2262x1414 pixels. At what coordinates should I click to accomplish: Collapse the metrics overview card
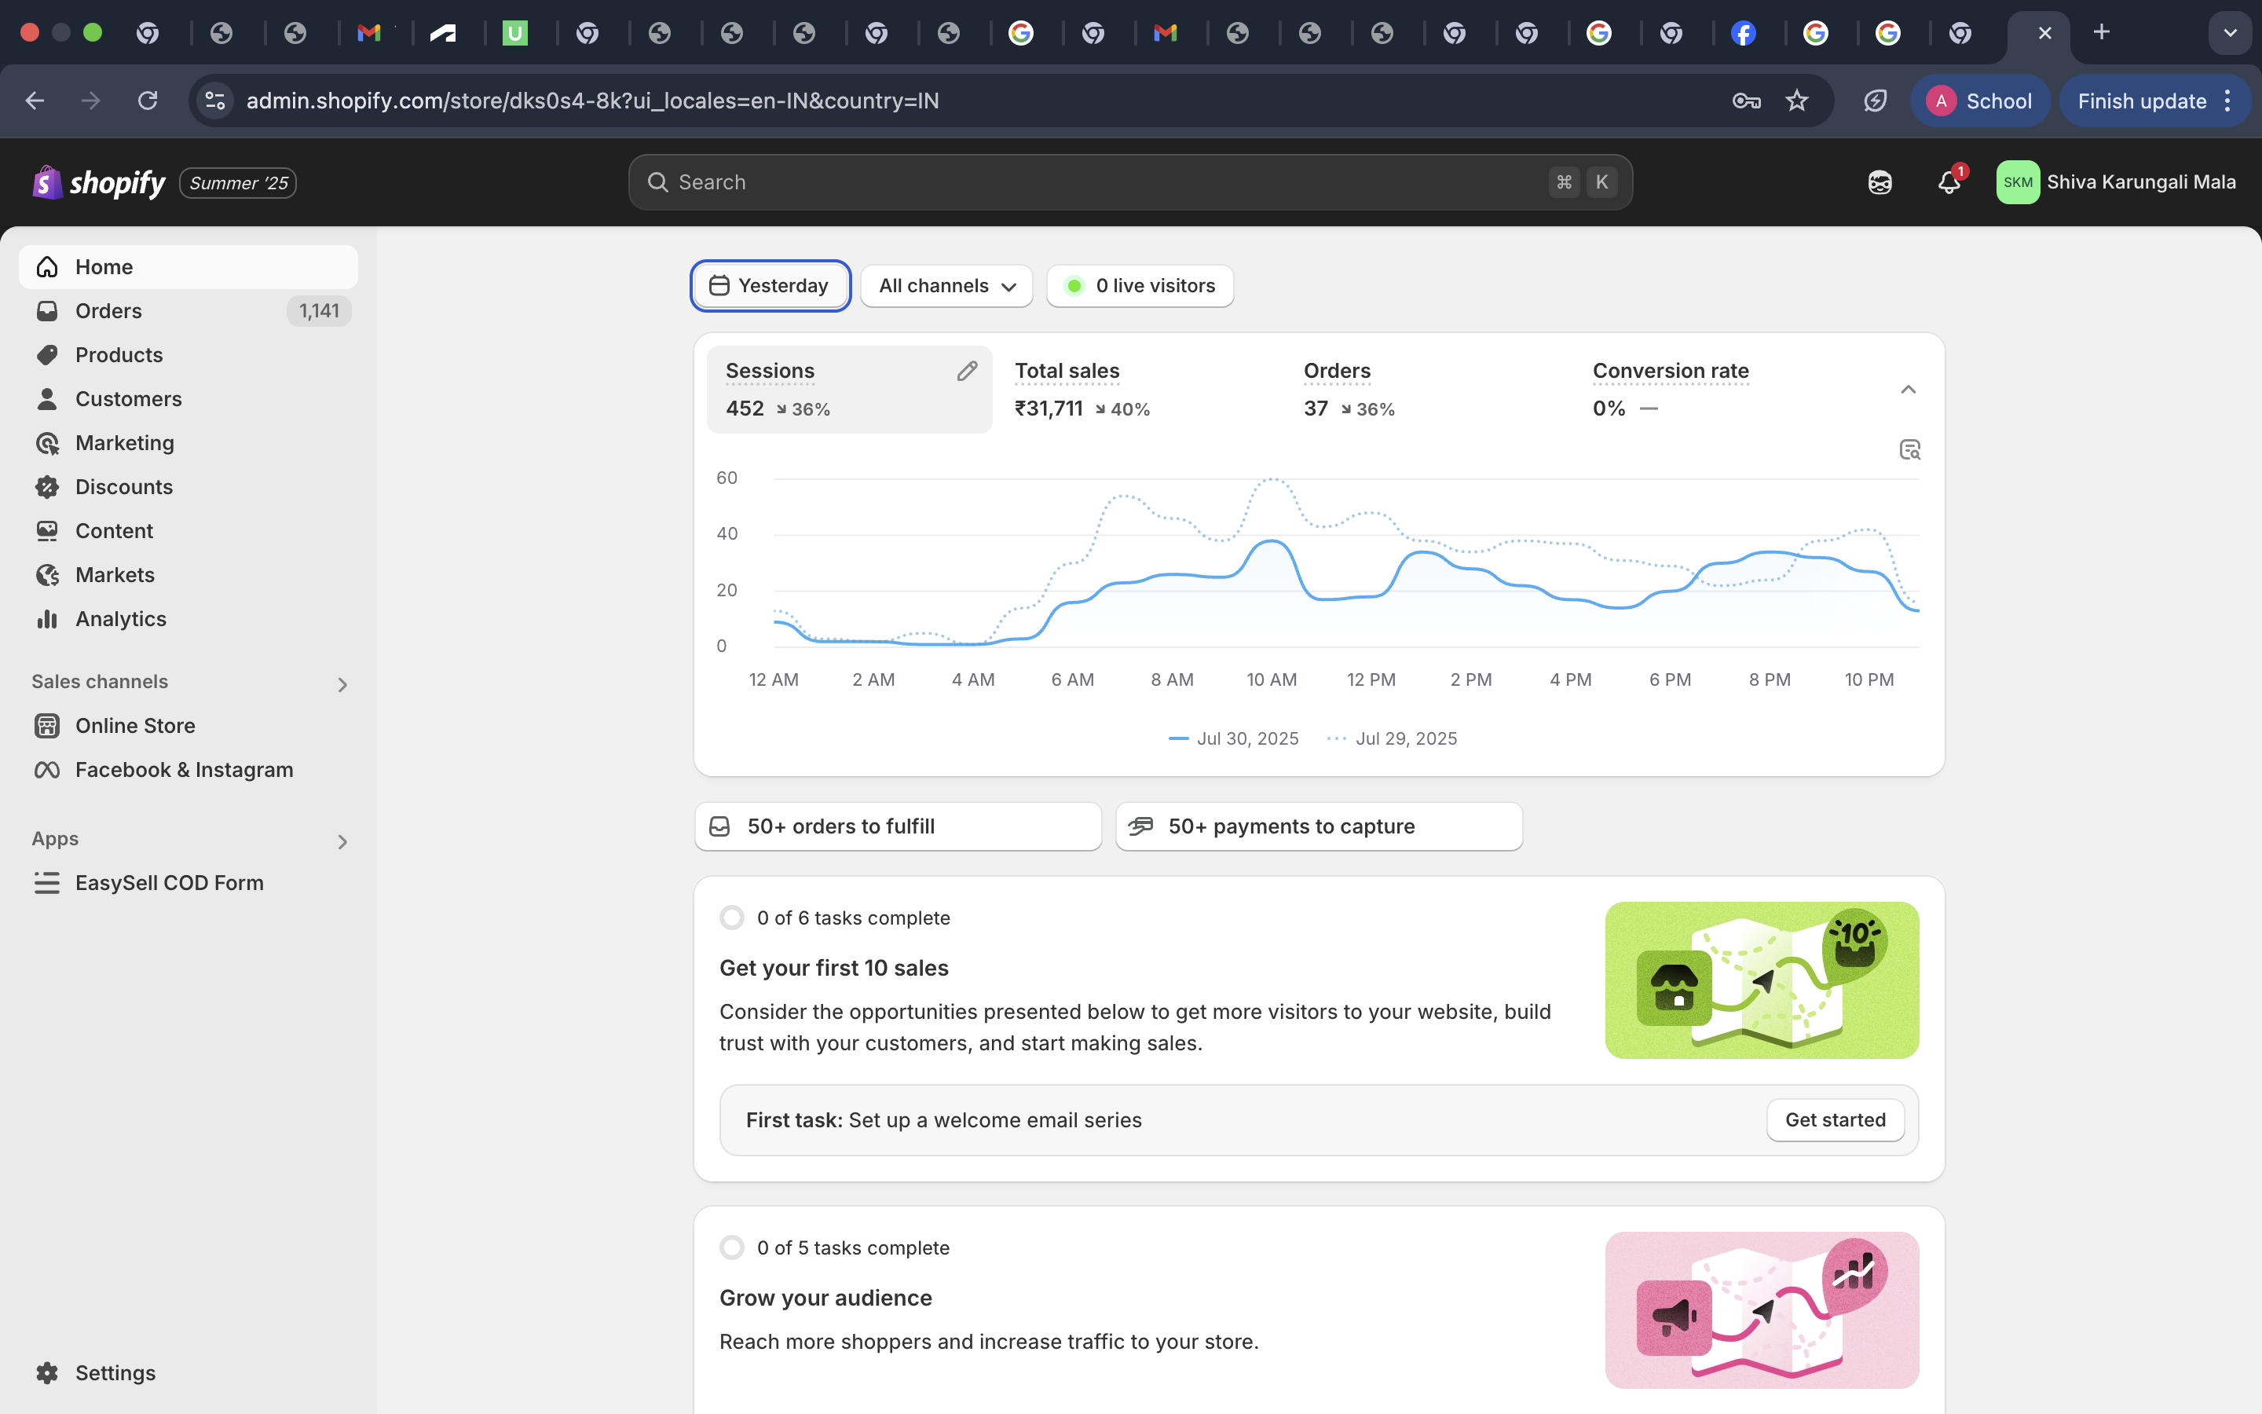click(x=1908, y=389)
